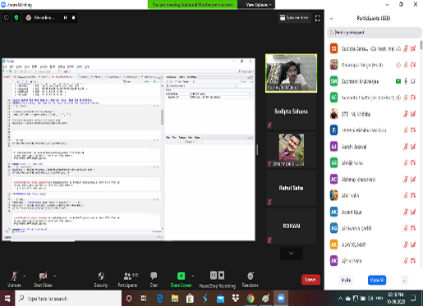Stop the recording in top bar

pyautogui.click(x=73, y=17)
